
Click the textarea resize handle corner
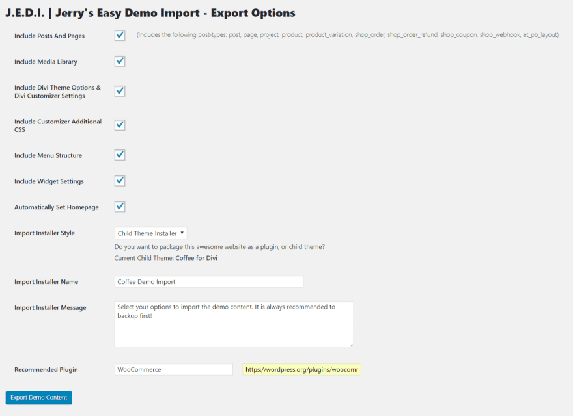click(351, 345)
